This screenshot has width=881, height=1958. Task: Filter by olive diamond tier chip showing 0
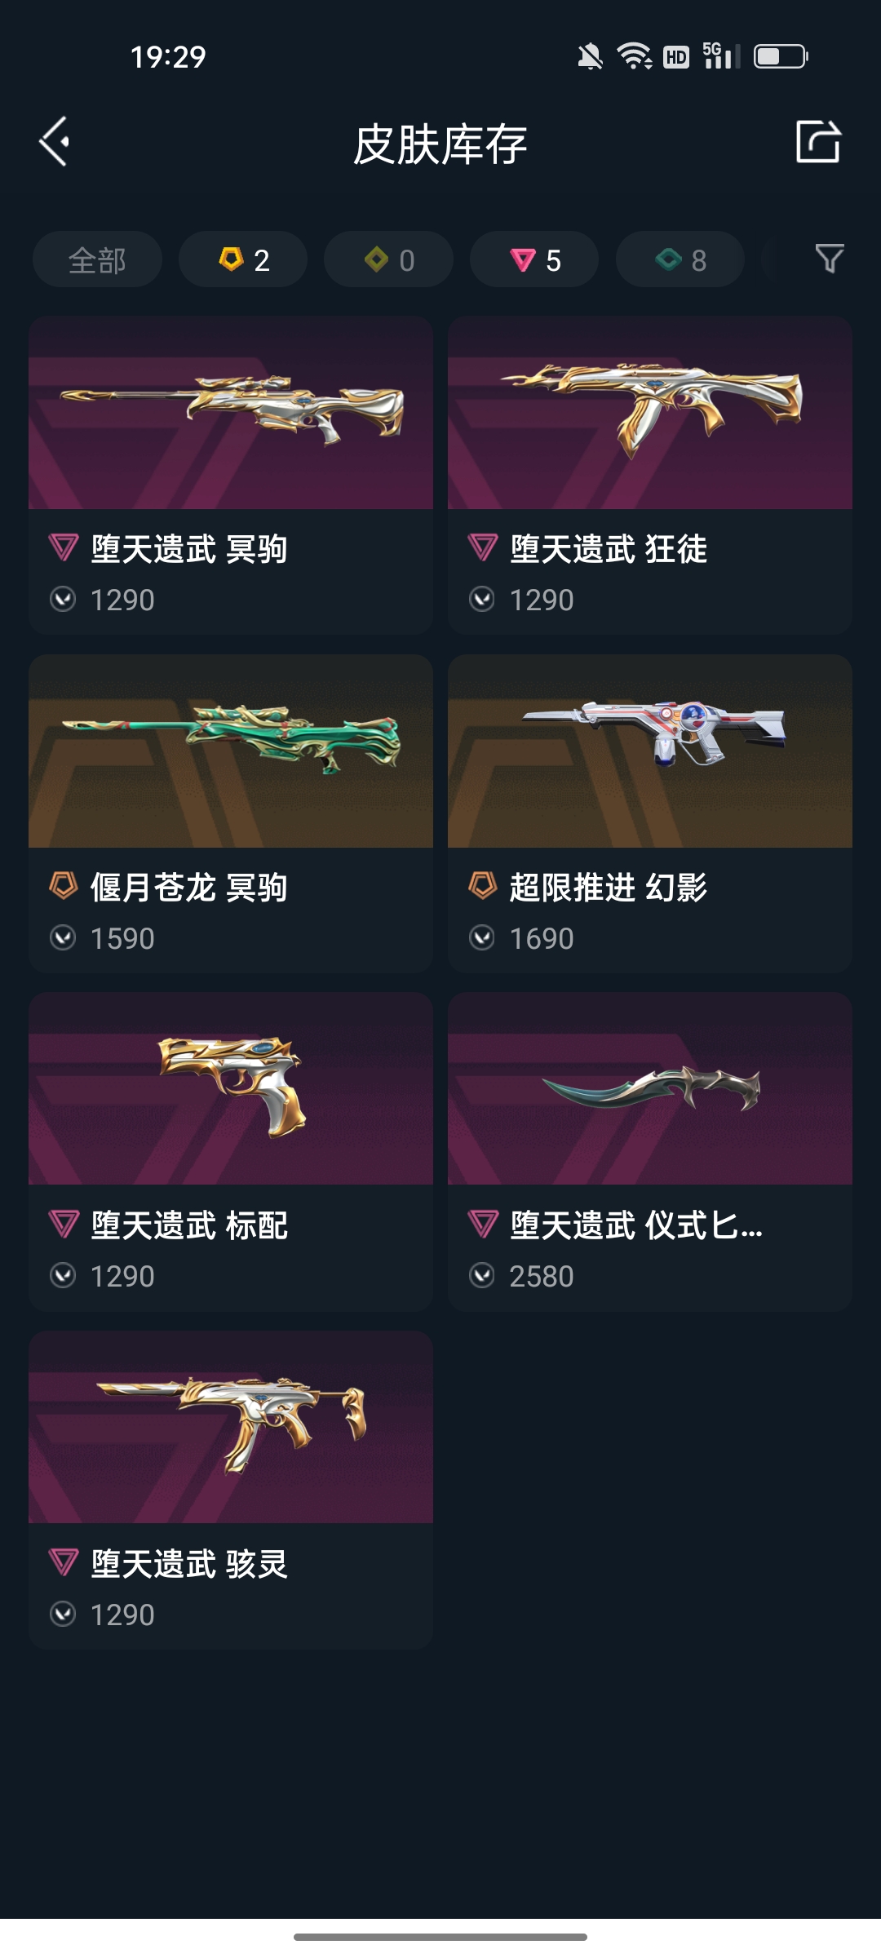[388, 259]
